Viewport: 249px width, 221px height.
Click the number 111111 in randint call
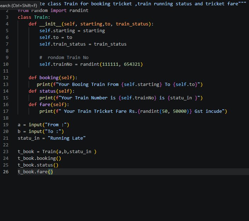(x=110, y=64)
